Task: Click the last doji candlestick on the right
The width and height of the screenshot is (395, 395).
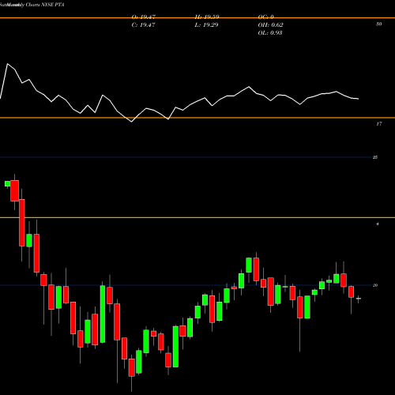Action: [x=359, y=299]
